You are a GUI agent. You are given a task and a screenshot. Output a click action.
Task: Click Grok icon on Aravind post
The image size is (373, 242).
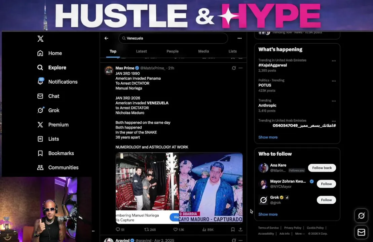[x=234, y=240]
